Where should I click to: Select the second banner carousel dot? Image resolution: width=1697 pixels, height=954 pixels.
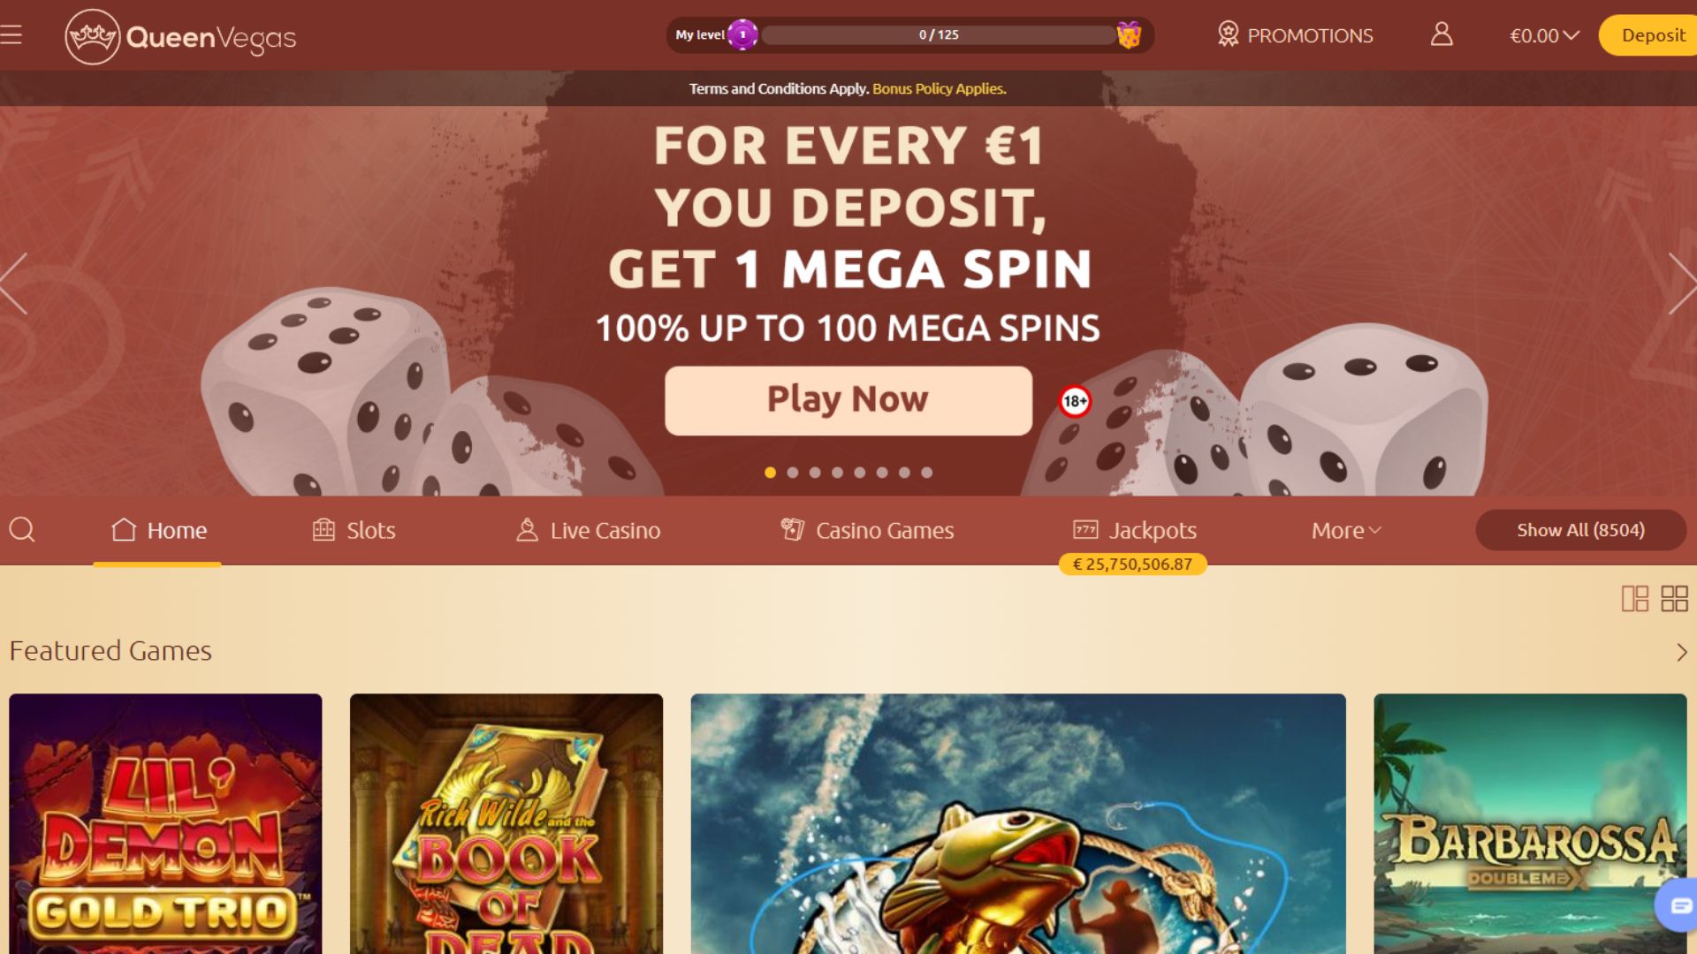[x=793, y=473]
